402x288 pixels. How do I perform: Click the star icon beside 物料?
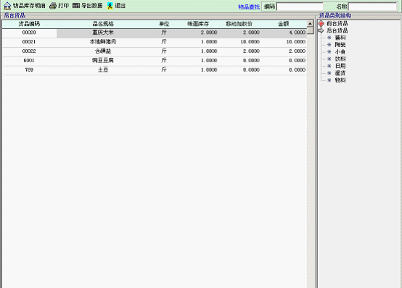[329, 80]
